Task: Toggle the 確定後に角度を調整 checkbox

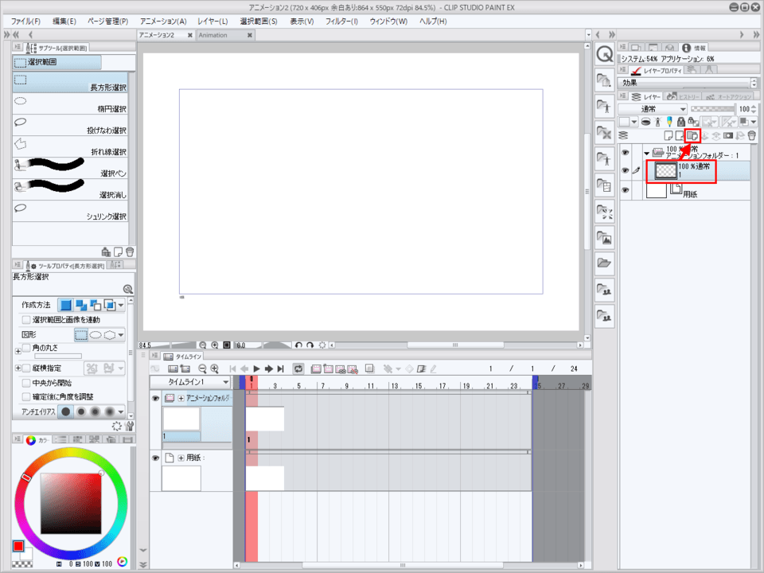Action: [26, 396]
